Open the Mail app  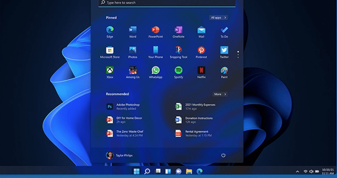coord(201,32)
